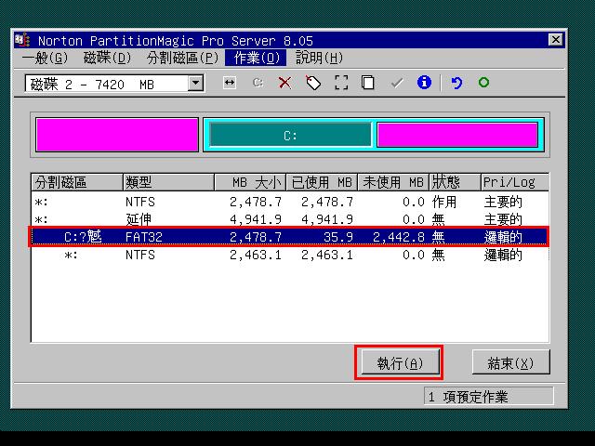Click the label tag toolbar icon
This screenshot has width=595, height=446.
(313, 83)
